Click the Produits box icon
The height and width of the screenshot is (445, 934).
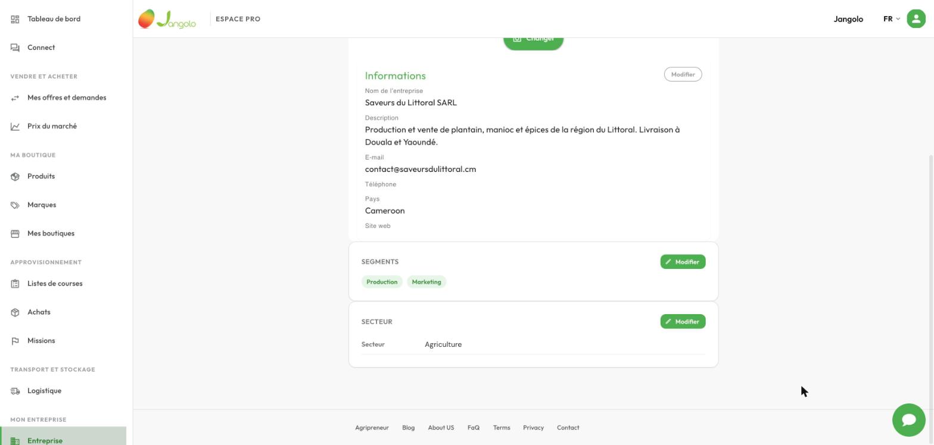15,176
